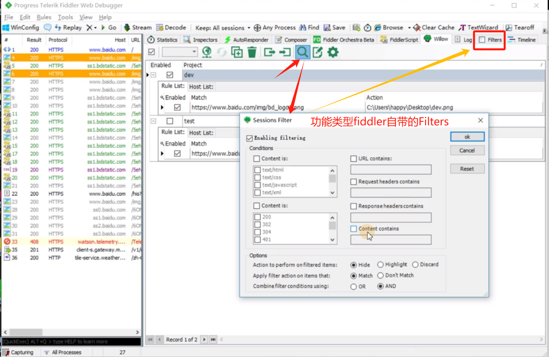Click the URL contains text field
549x357 pixels.
[x=391, y=170]
